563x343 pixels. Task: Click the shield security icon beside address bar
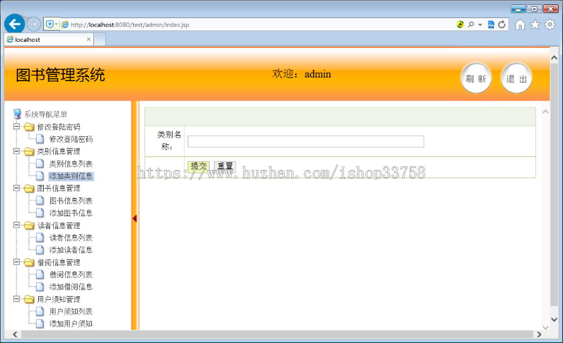click(x=49, y=24)
